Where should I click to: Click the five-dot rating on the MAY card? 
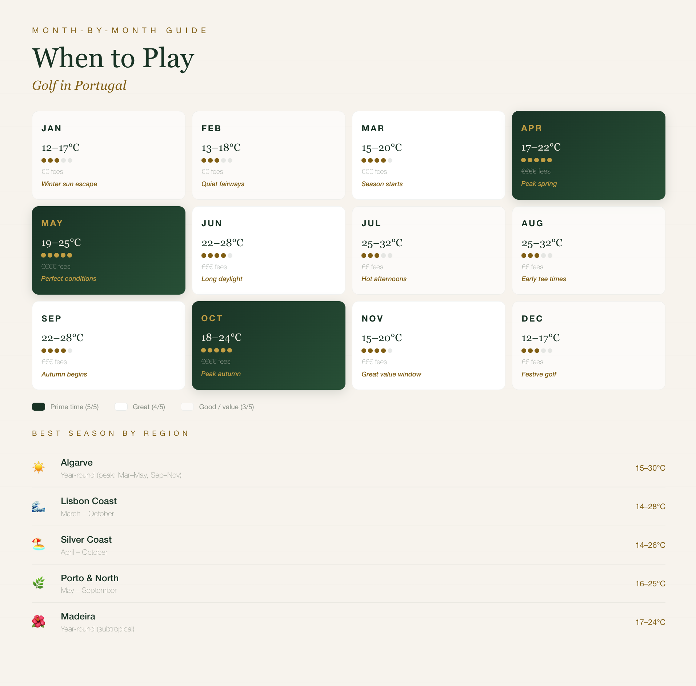coord(57,255)
